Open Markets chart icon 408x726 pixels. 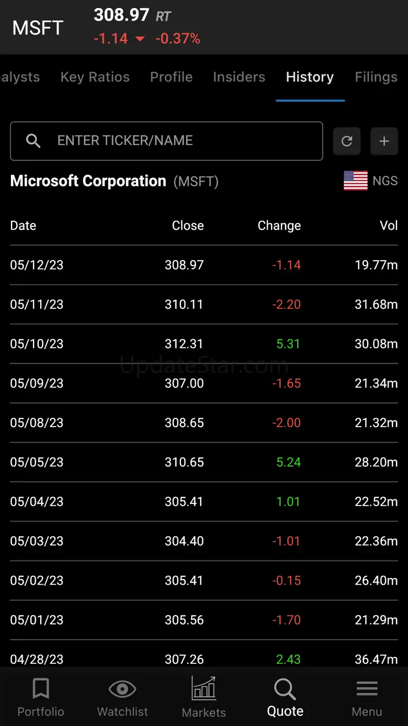pyautogui.click(x=204, y=688)
